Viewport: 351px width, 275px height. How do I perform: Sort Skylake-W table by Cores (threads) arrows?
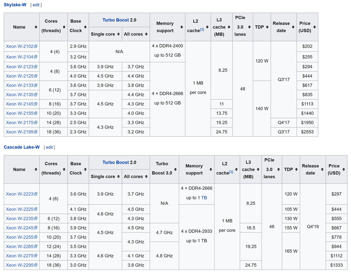[64, 27]
